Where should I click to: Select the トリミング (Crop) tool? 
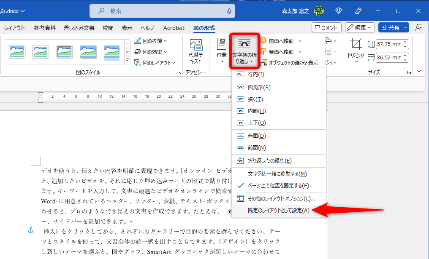click(357, 43)
